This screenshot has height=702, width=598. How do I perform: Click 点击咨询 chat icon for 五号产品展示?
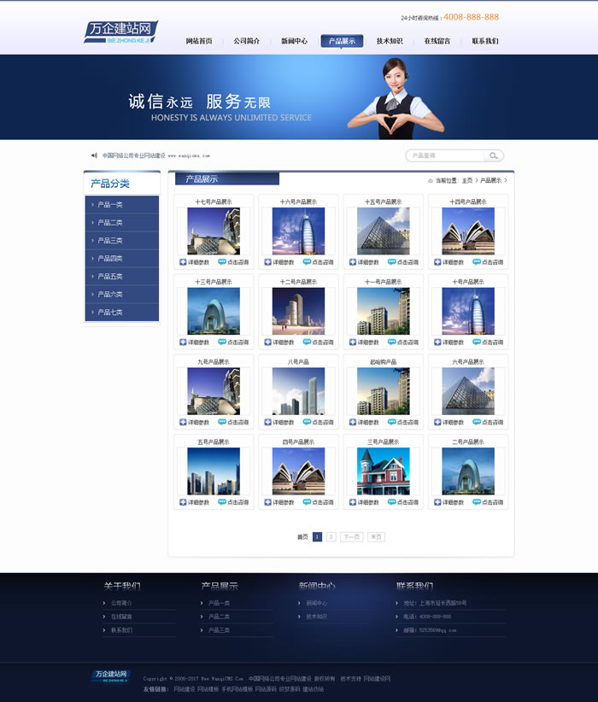(x=222, y=502)
